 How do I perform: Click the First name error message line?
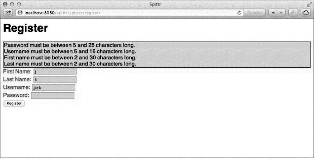tap(70, 58)
